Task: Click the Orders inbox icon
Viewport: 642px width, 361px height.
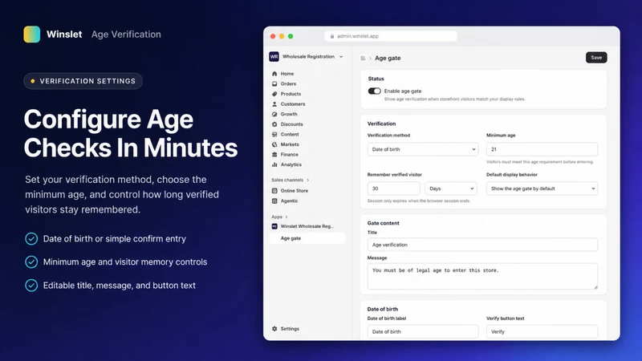Action: pyautogui.click(x=274, y=83)
